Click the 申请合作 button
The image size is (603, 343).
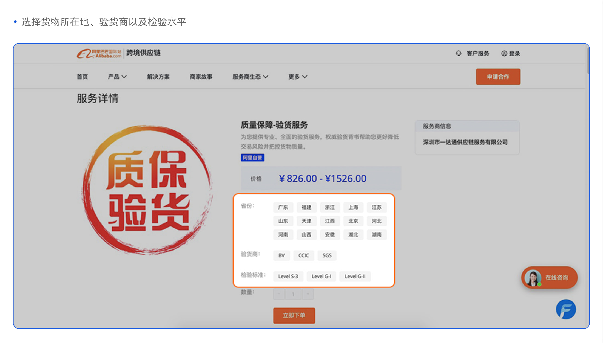click(498, 77)
